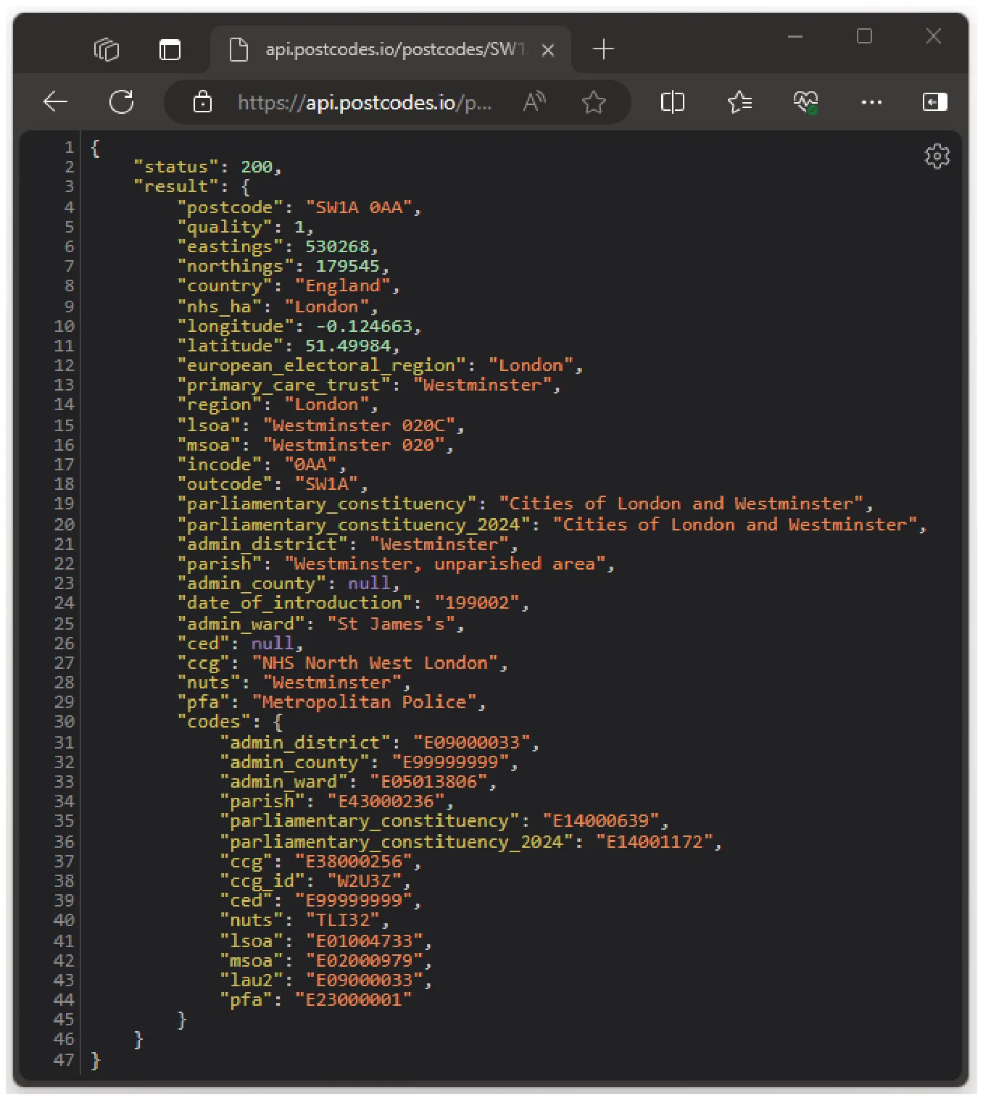983x1100 pixels.
Task: Click the "St James's" admin_ward value
Action: (x=391, y=624)
